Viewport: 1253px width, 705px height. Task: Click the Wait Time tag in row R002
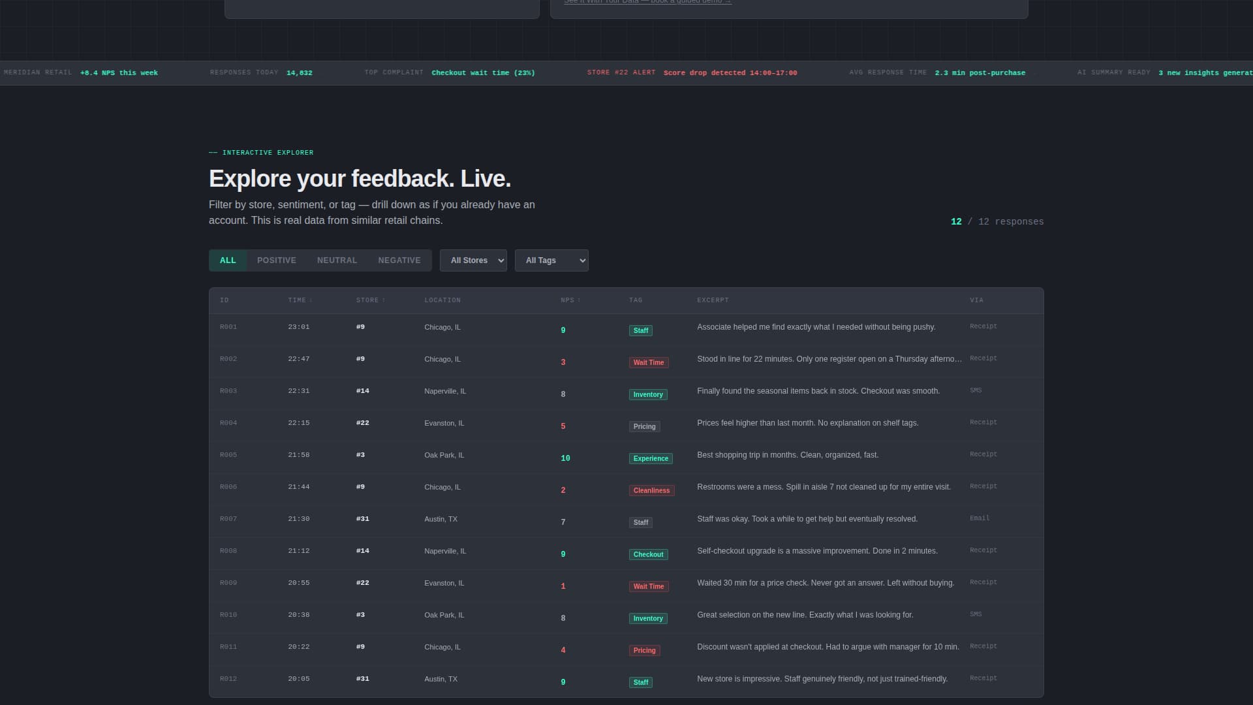coord(649,363)
